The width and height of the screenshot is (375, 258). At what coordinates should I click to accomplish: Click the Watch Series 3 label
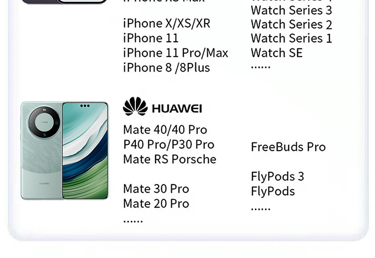coord(291,10)
